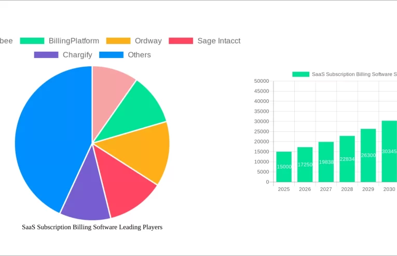Click the 2026 bar showing 17250
This screenshot has width=397, height=256.
(x=305, y=164)
